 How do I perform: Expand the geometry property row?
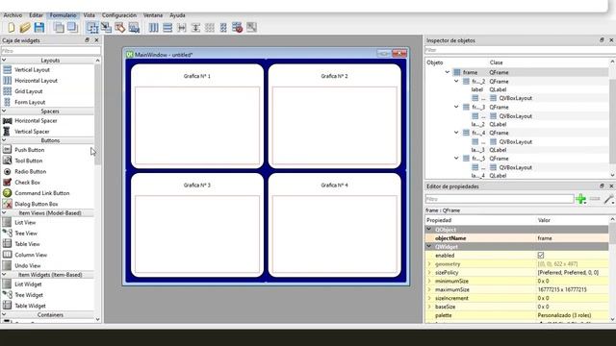(x=429, y=264)
